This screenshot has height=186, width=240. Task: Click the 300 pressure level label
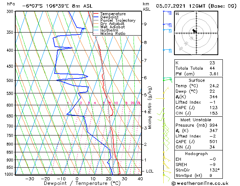11,11
